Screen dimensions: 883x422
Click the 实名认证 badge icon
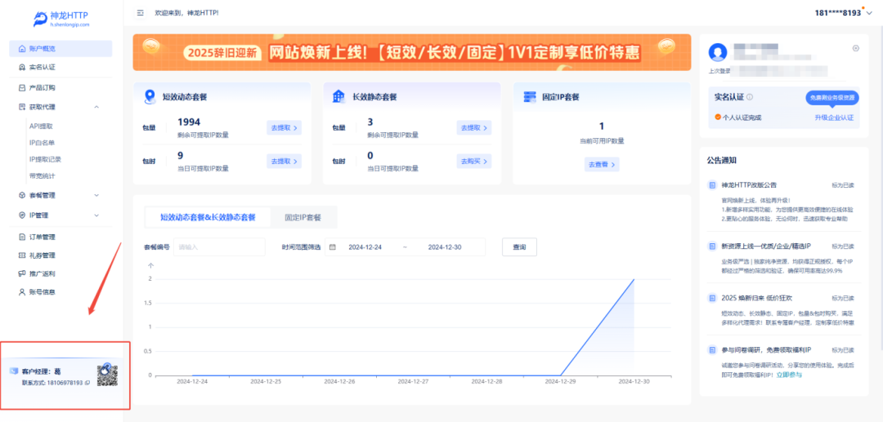point(22,68)
